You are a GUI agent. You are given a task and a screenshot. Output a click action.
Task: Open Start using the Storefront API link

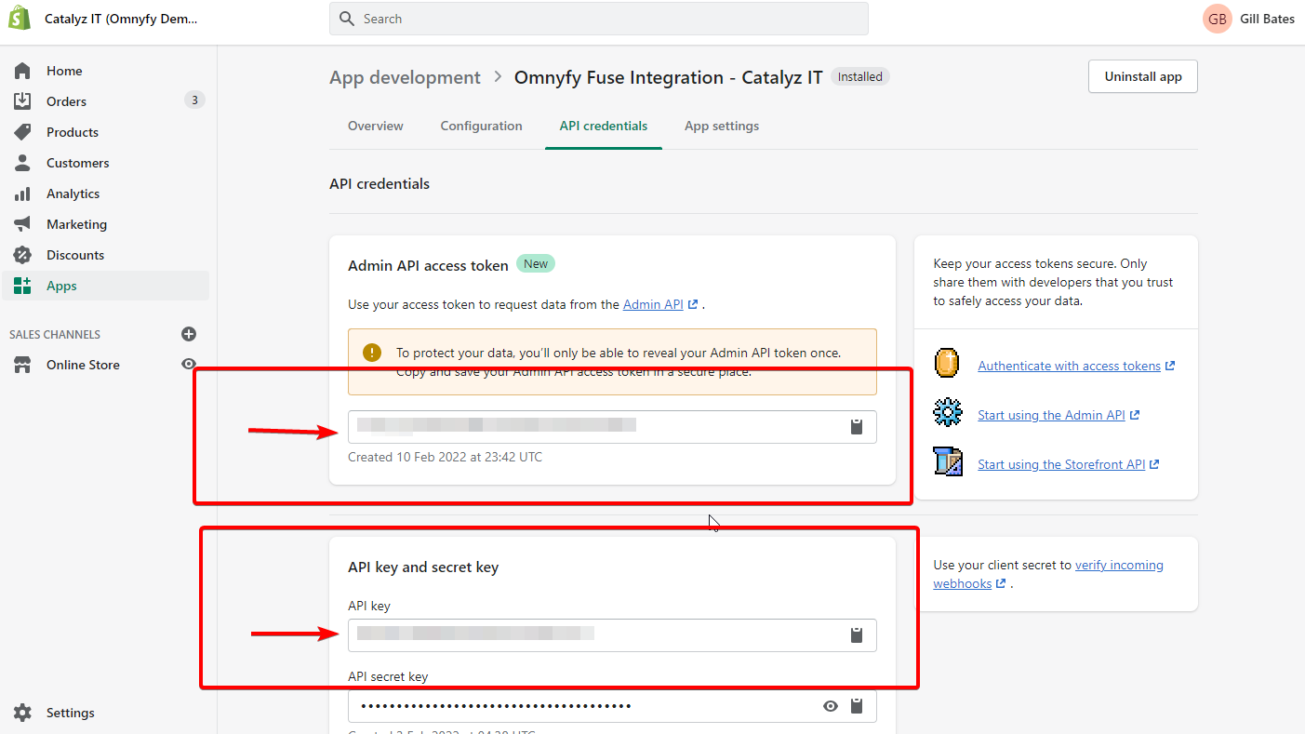1061,464
